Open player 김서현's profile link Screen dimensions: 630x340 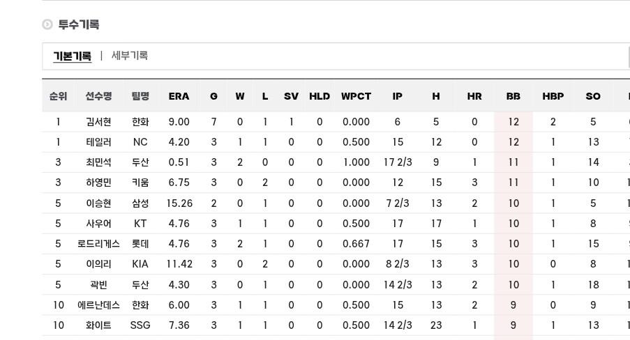point(98,122)
